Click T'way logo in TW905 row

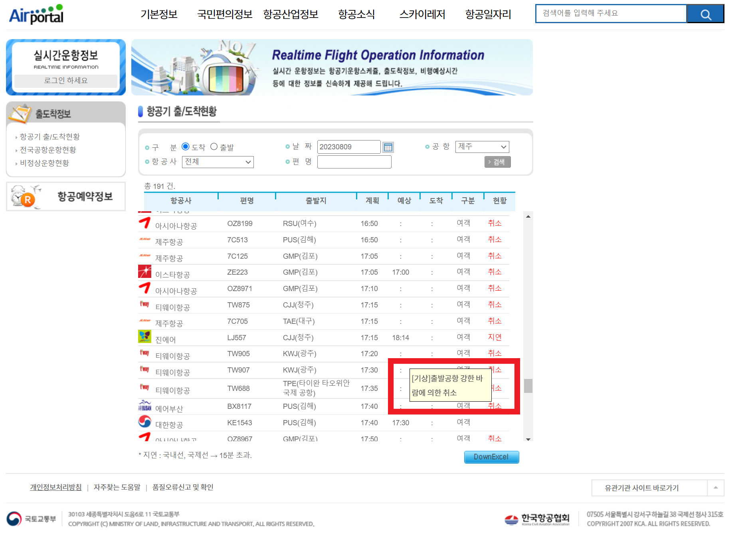tap(144, 353)
